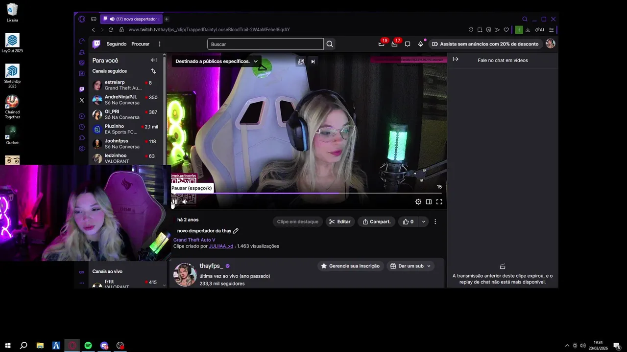
Task: Open Twitch icon in Opera GX sidebar
Action: pos(82,89)
